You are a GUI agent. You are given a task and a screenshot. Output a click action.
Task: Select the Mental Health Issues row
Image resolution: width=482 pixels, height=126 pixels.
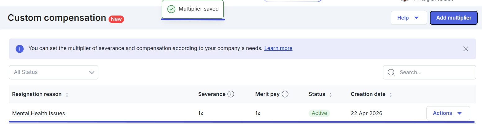pyautogui.click(x=38, y=114)
